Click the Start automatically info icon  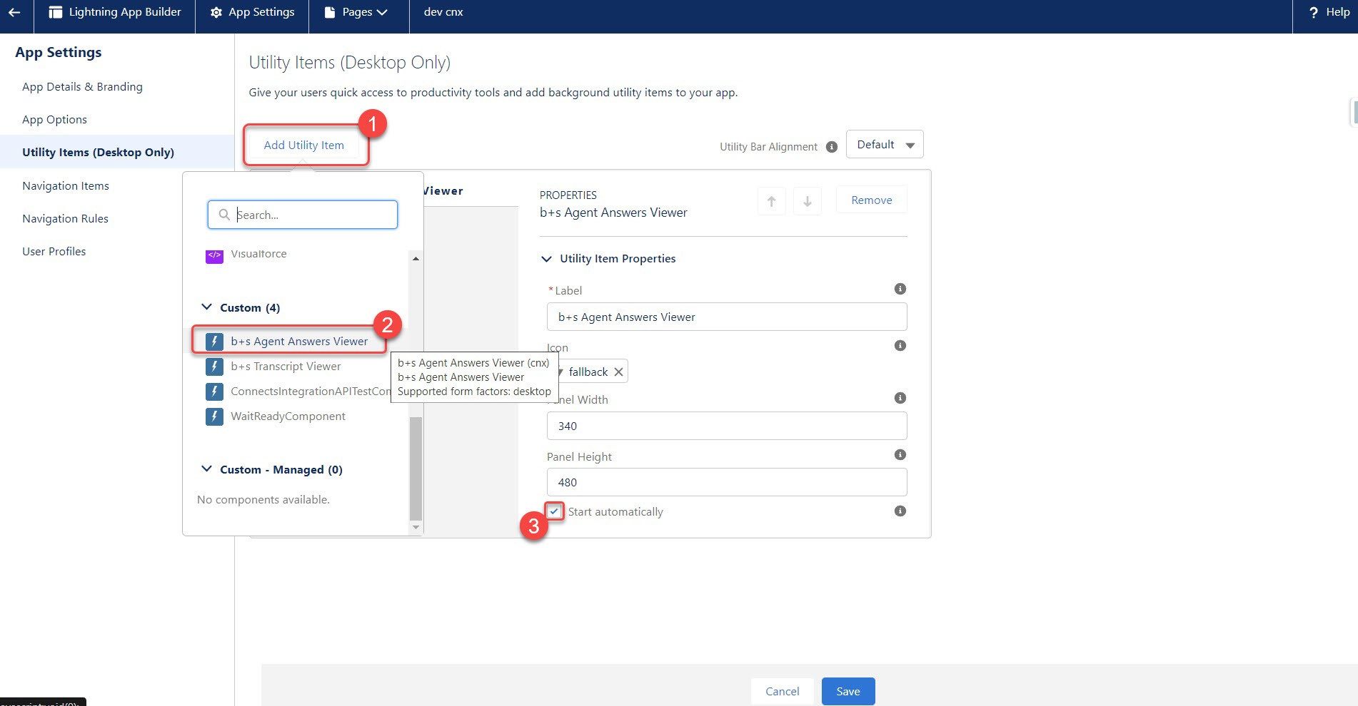(900, 511)
